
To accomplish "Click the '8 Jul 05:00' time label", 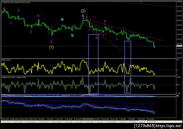I will (x=131, y=119).
